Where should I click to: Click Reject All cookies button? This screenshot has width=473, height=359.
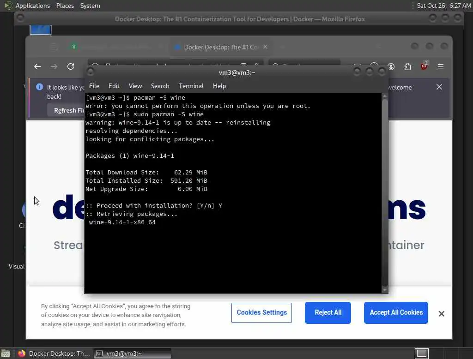[x=328, y=312]
